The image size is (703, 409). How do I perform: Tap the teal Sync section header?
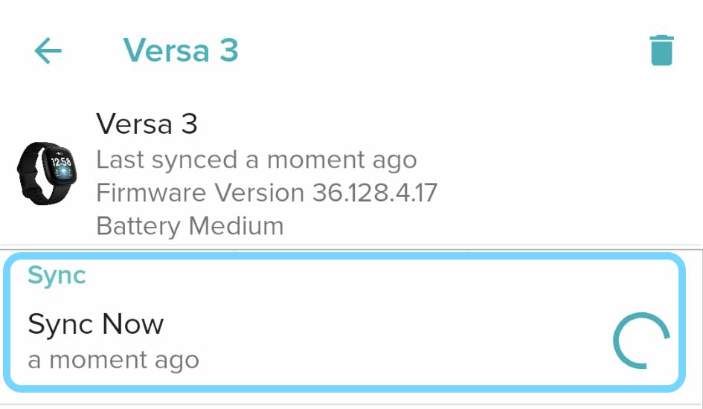57,275
